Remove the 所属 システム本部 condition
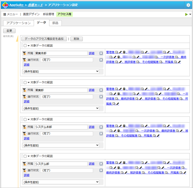 [101, 127]
